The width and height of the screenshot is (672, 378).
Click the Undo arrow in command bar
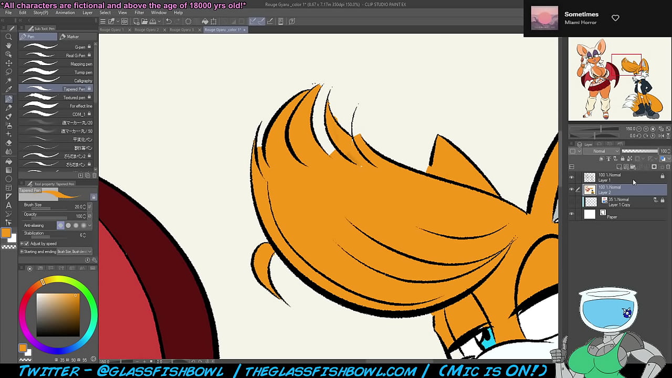pos(169,22)
